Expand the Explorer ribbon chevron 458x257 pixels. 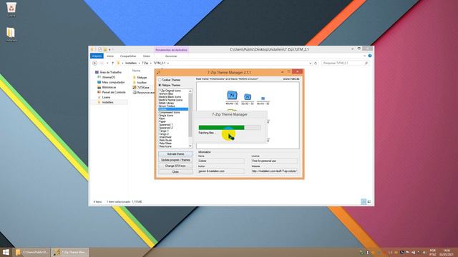tap(364, 56)
